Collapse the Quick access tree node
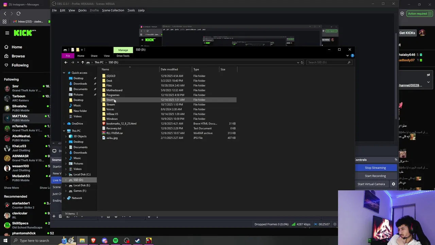435x245 pixels. click(x=64, y=73)
